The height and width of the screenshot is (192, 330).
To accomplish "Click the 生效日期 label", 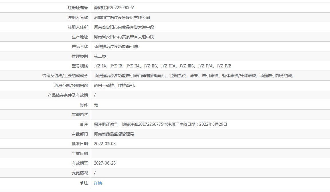I will (x=80, y=153).
